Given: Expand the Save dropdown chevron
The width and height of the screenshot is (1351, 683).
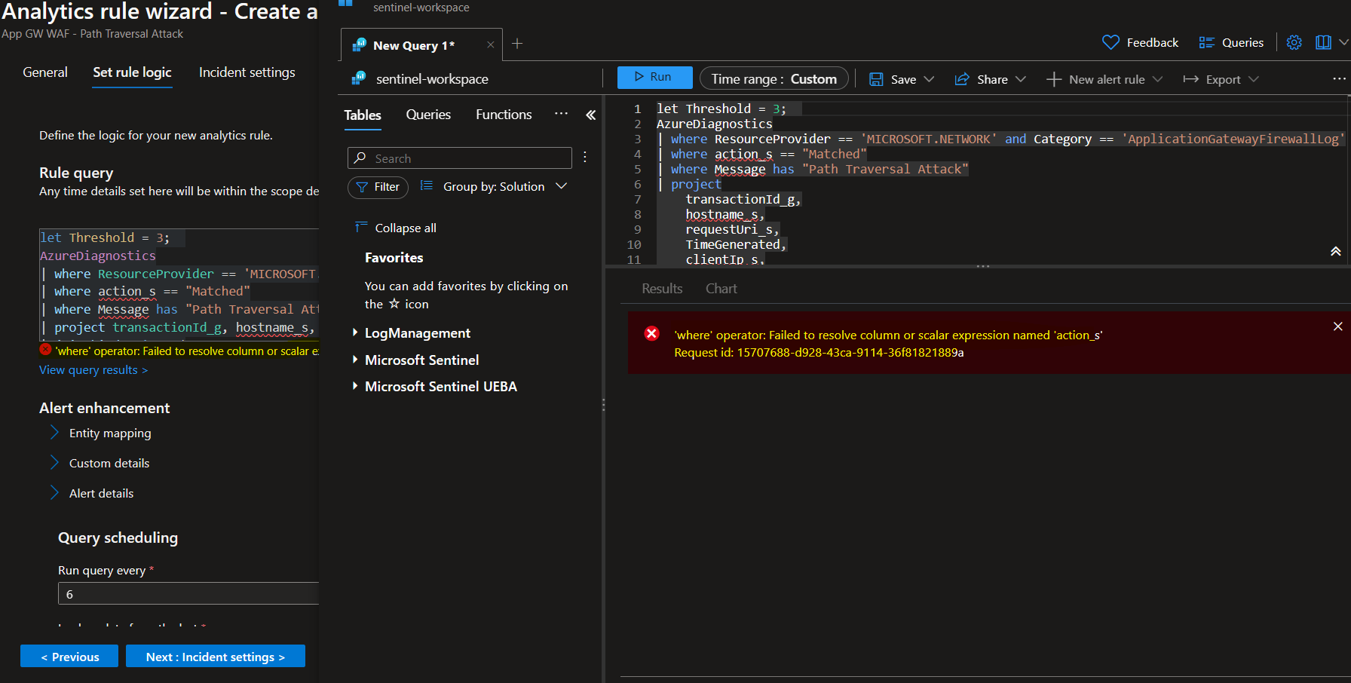Looking at the screenshot, I should [929, 79].
